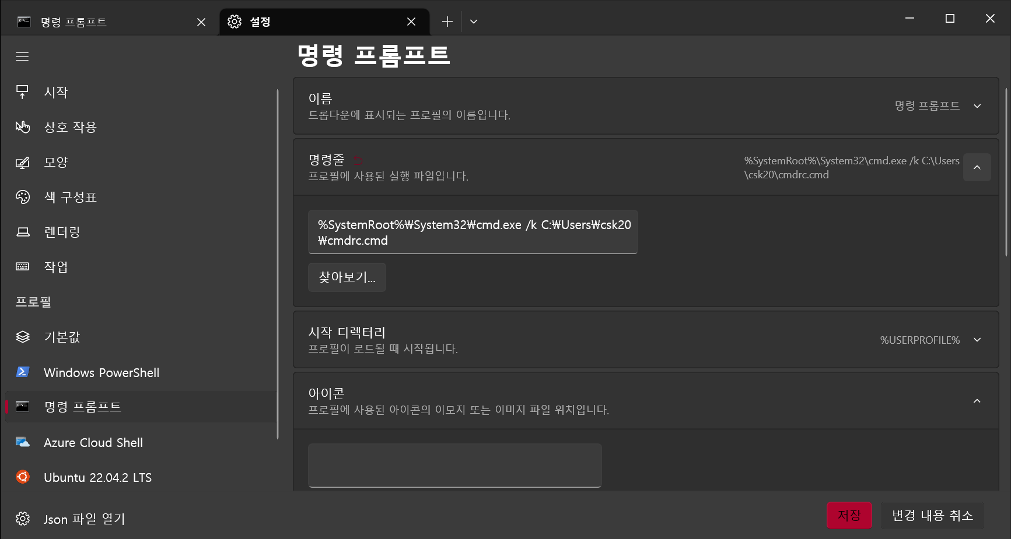Select the 기본값 profile defaults
The width and height of the screenshot is (1011, 539).
coord(140,337)
